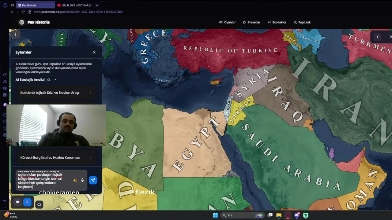
Task: Click the taskbar Ara search box
Action: pyautogui.click(x=243, y=215)
